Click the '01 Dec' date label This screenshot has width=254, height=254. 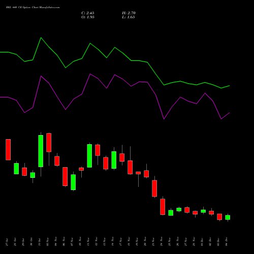[202, 242]
